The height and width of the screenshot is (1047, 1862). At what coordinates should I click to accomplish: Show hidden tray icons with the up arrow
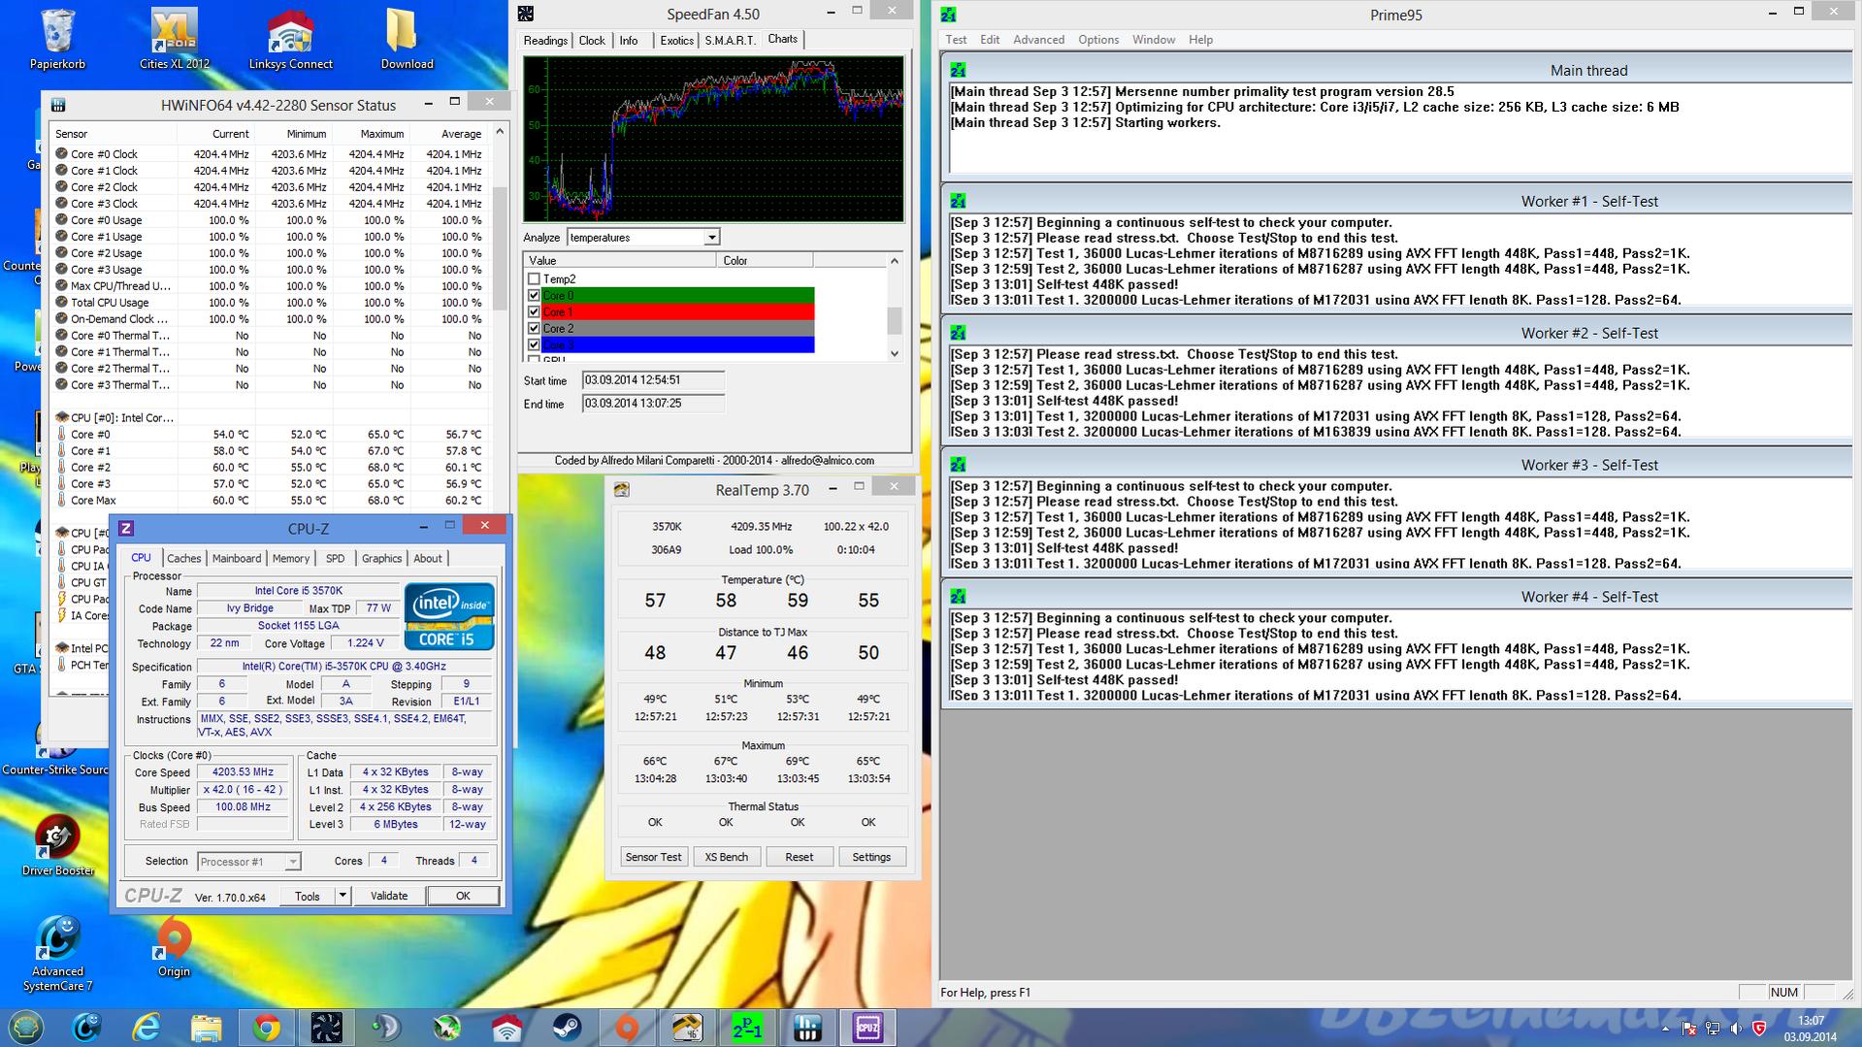(1666, 1029)
